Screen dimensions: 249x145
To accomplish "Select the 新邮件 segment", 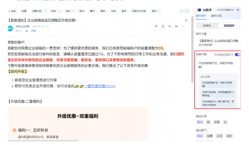I will pos(207,26).
